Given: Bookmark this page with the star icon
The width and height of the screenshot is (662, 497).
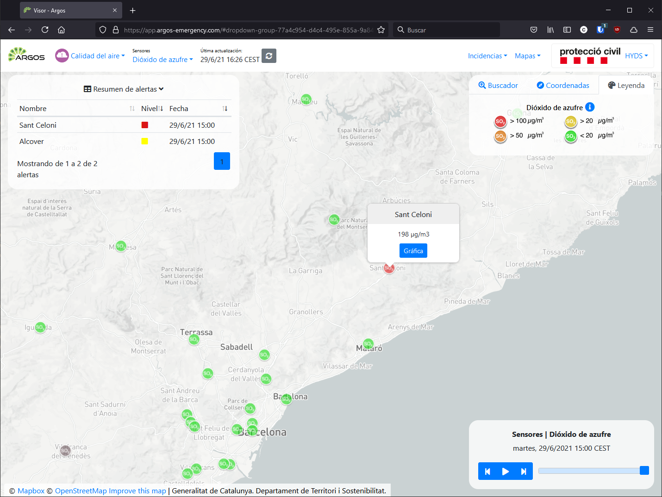Looking at the screenshot, I should (x=381, y=30).
